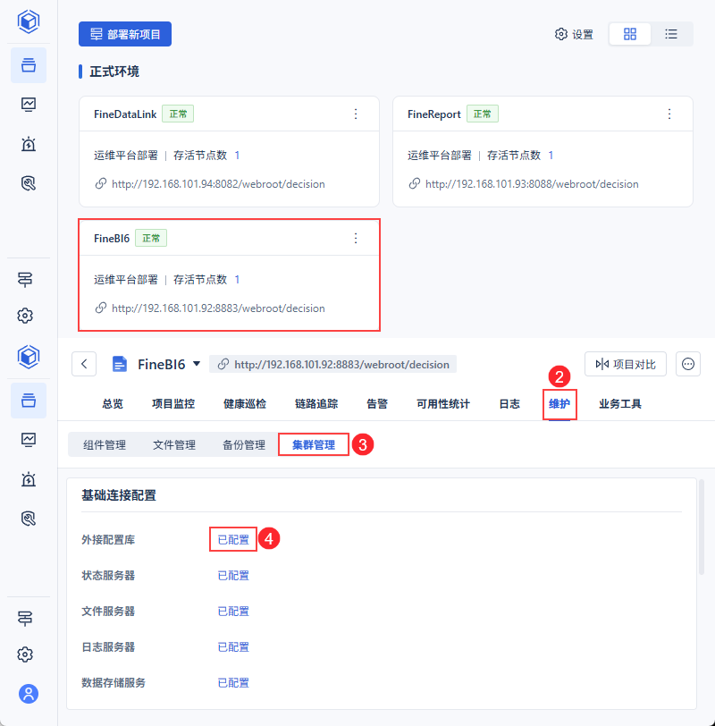
Task: Click 已配置 next to 状态服务器
Action: pos(233,575)
